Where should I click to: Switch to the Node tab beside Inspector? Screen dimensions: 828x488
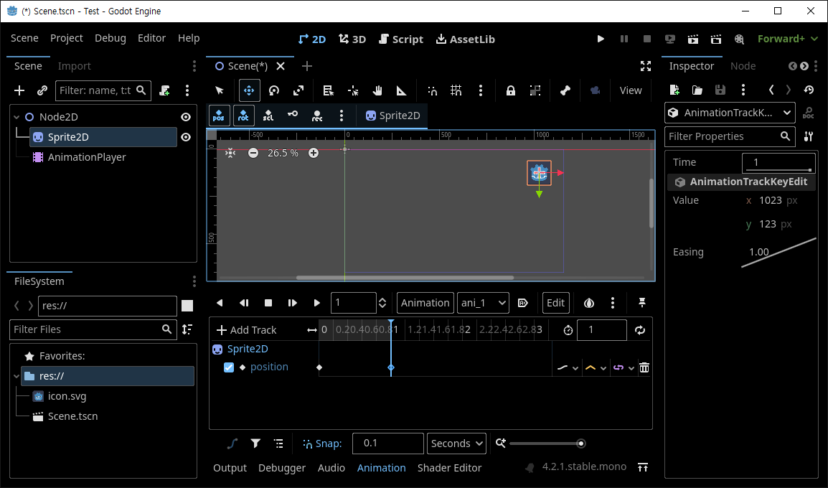tap(743, 66)
